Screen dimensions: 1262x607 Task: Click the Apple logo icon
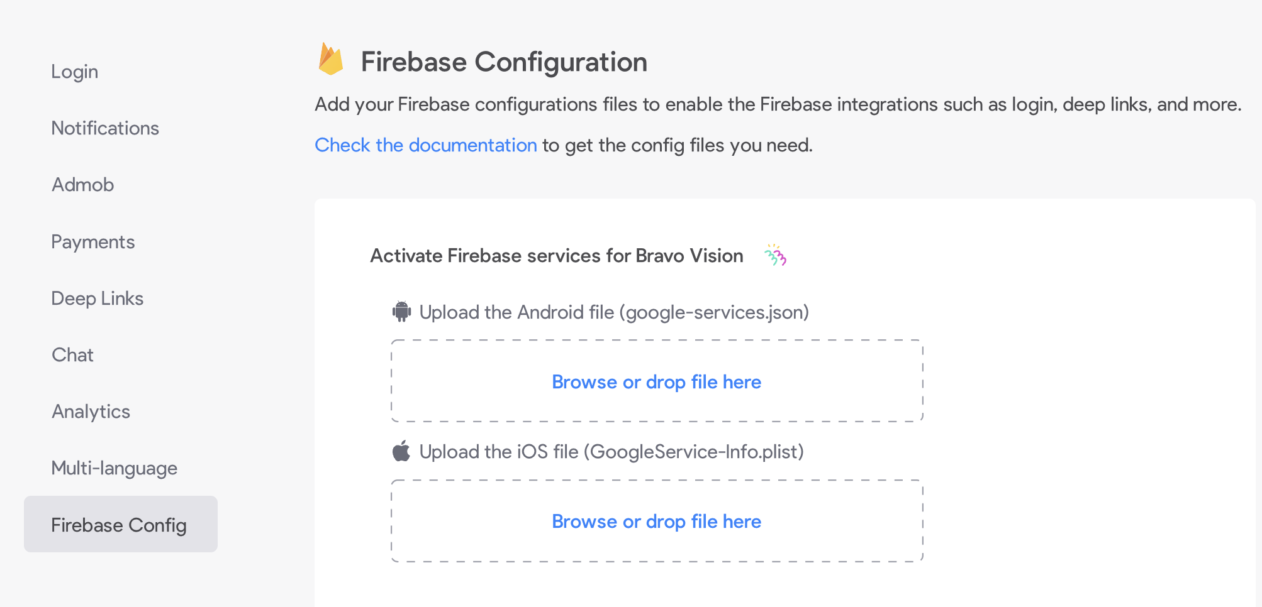click(401, 451)
